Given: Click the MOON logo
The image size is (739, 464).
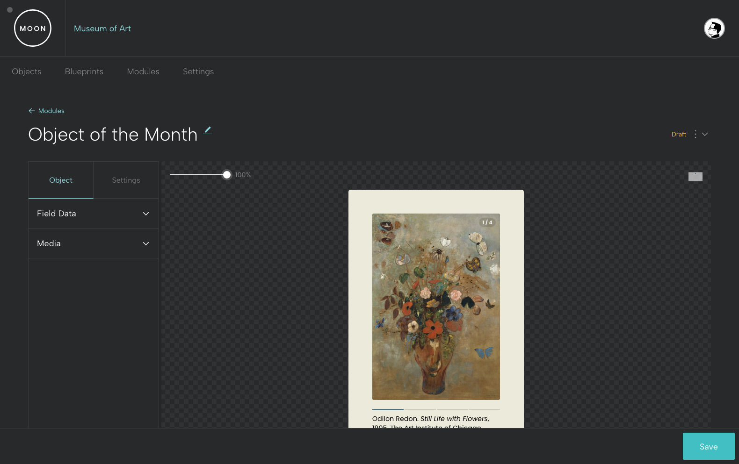Looking at the screenshot, I should [33, 28].
